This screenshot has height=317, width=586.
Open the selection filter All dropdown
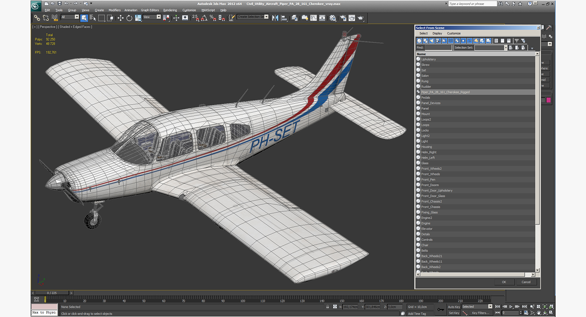(x=70, y=17)
